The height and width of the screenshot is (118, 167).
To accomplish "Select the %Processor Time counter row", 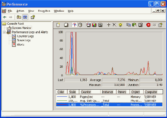I will [x=109, y=105].
